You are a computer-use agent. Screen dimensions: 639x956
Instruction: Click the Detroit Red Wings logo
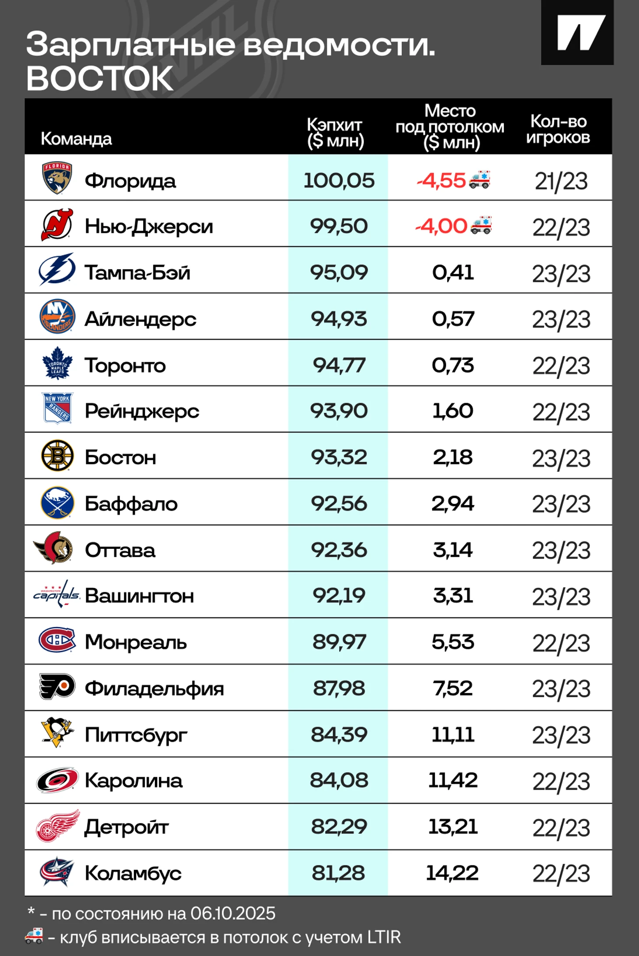coord(58,826)
